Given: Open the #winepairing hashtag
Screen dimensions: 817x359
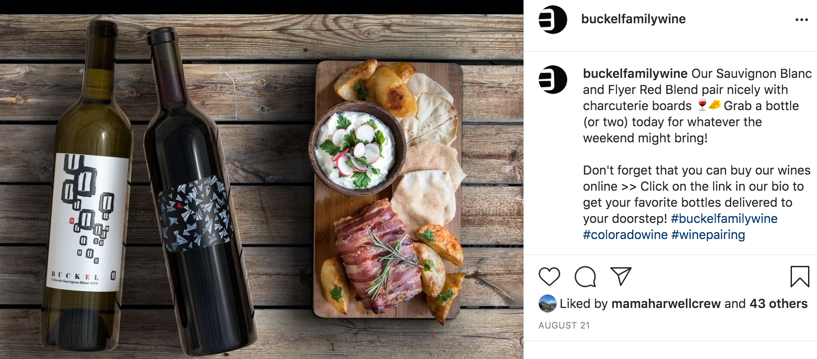Looking at the screenshot, I should point(708,235).
